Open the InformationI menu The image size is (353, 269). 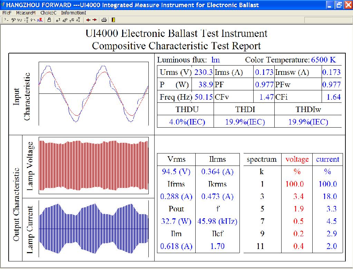pos(73,13)
